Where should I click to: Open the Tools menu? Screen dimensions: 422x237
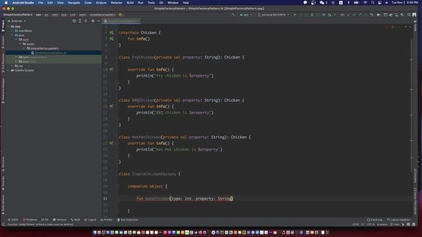[x=151, y=3]
